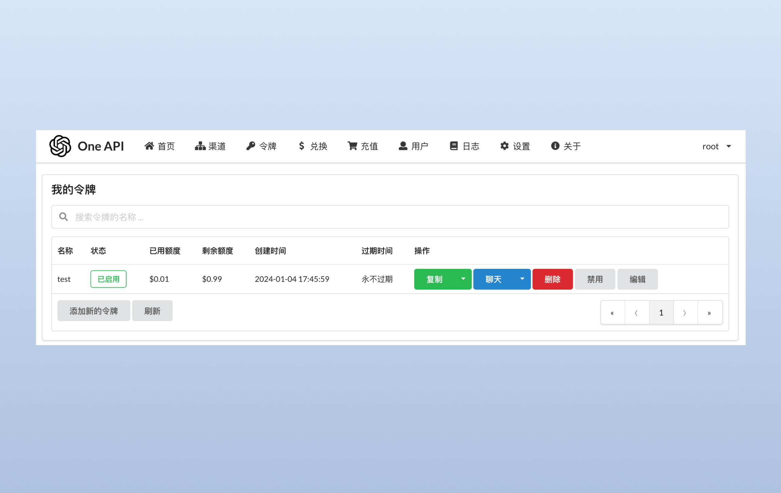The height and width of the screenshot is (493, 781).
Task: Expand the 聊天 chat dropdown arrow
Action: (x=522, y=279)
